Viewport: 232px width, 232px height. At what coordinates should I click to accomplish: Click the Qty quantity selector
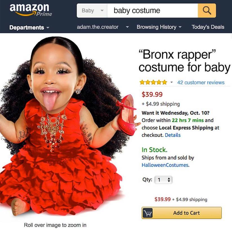coord(163,180)
